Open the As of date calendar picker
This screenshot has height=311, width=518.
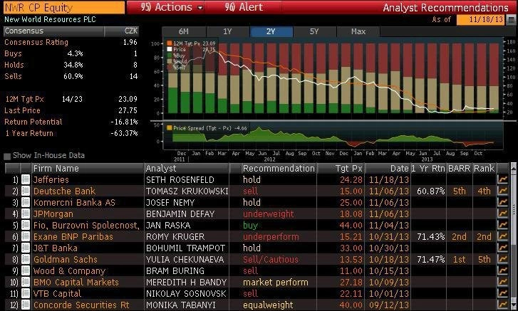[511, 19]
